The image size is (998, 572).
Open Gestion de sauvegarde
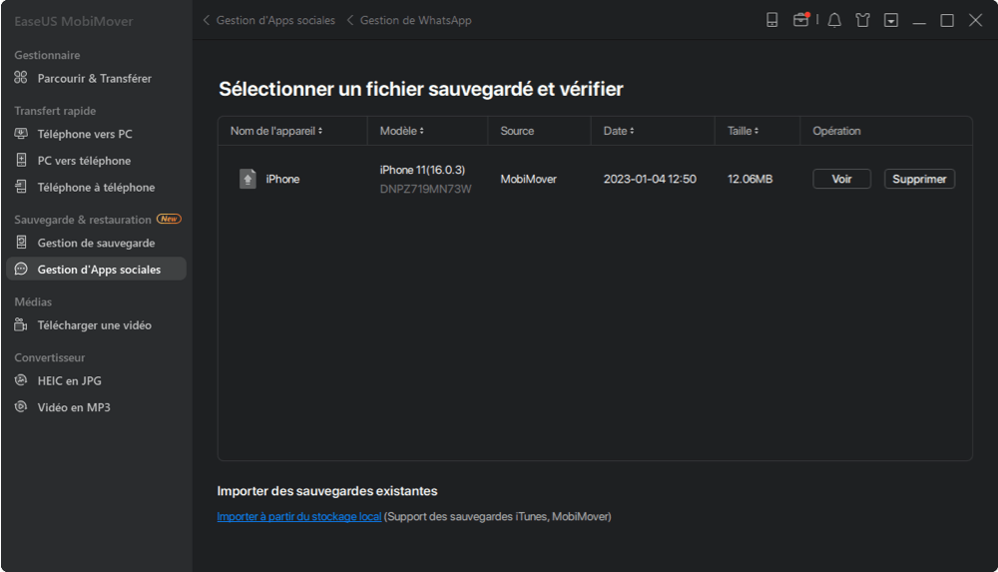pos(96,243)
